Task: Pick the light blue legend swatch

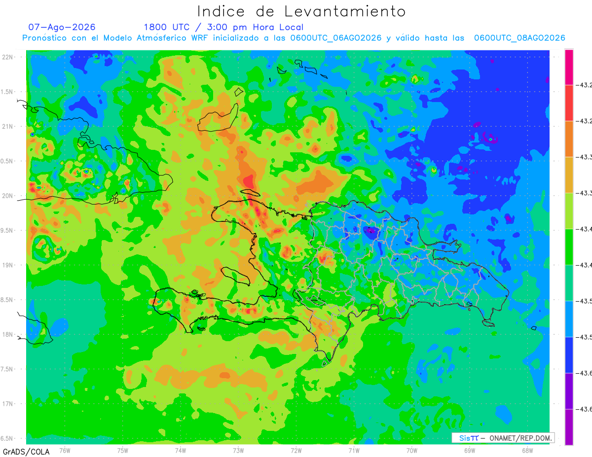Action: coord(569,318)
